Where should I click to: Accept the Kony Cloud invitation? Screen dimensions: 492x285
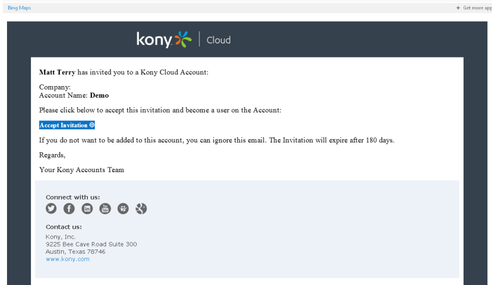(67, 125)
